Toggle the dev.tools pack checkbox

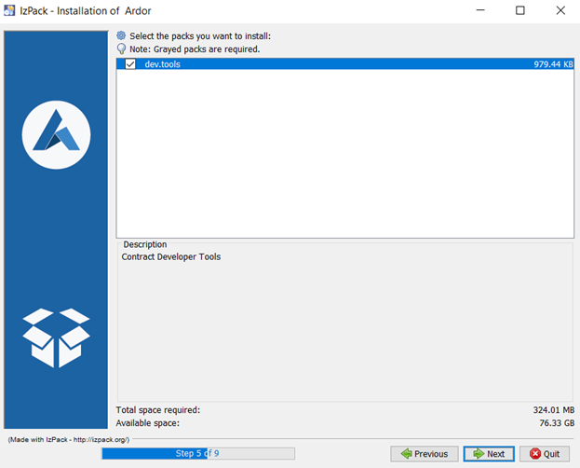click(130, 64)
